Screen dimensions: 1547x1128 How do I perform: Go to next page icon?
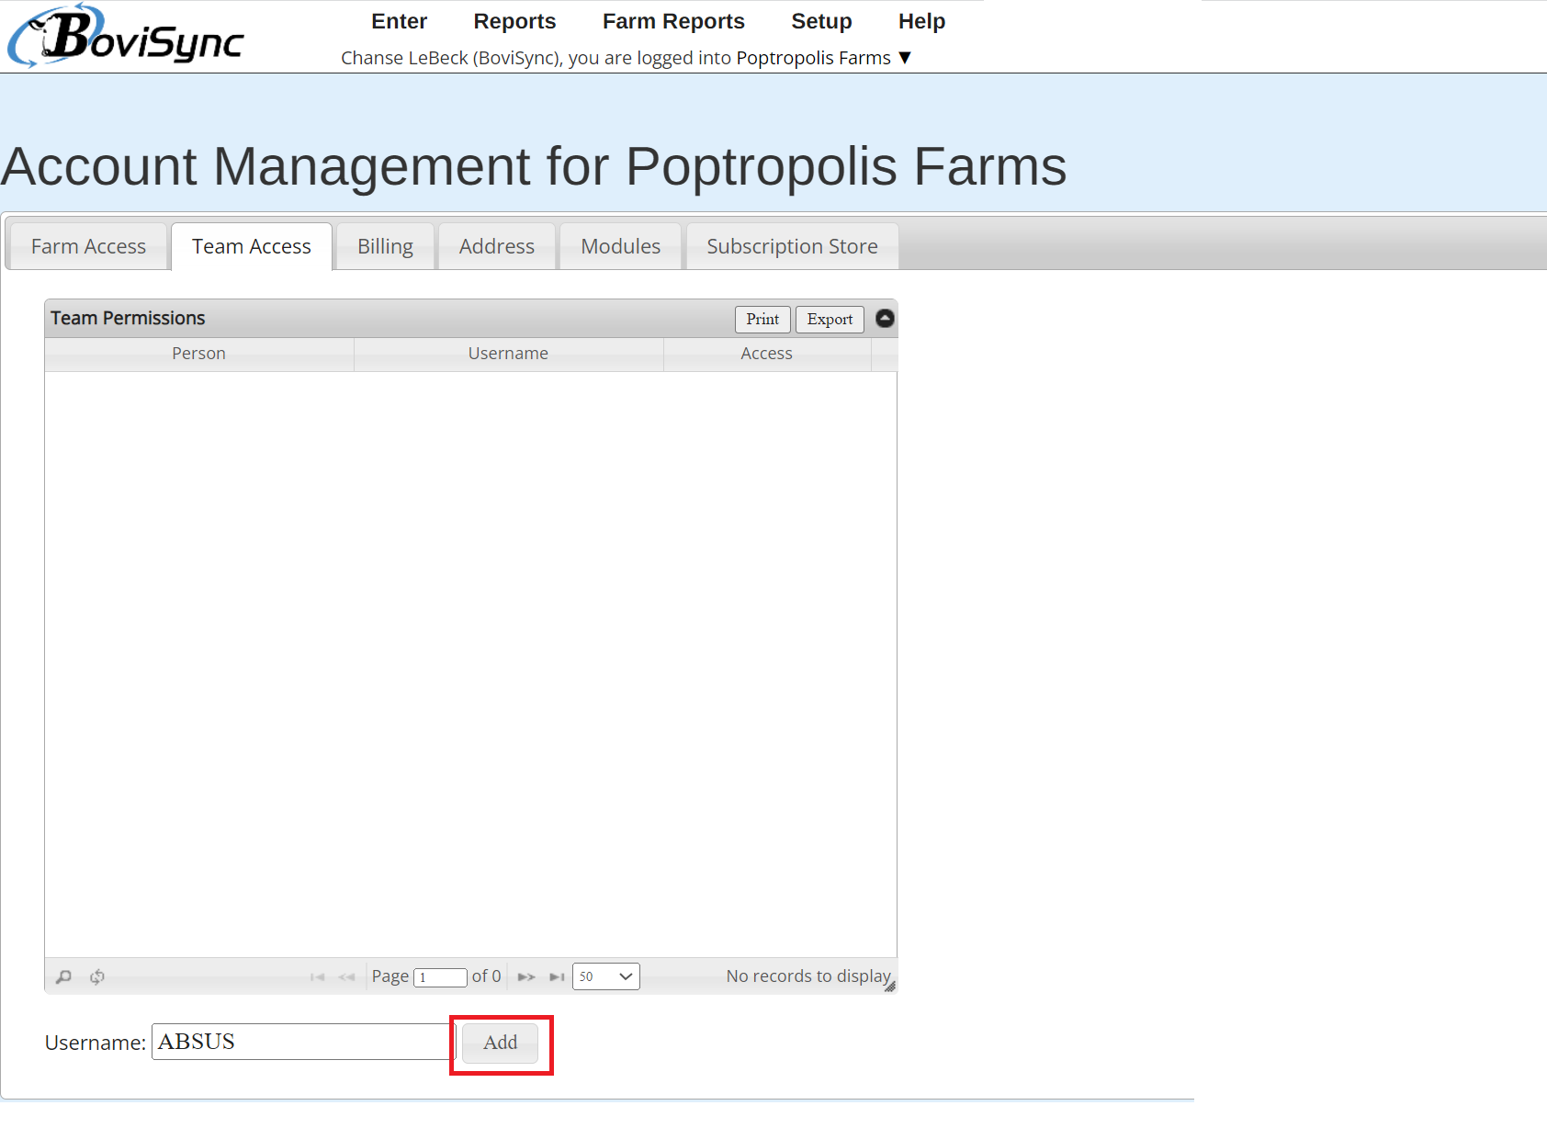[x=526, y=976]
